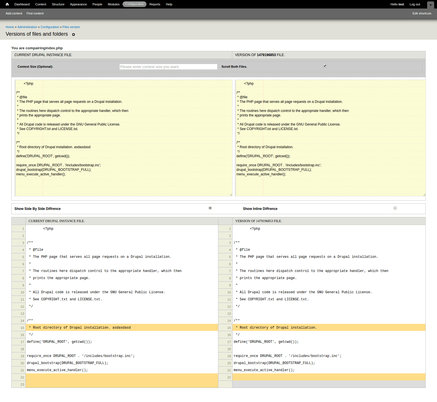
Task: Click the Hello test user link
Action: click(397, 4)
